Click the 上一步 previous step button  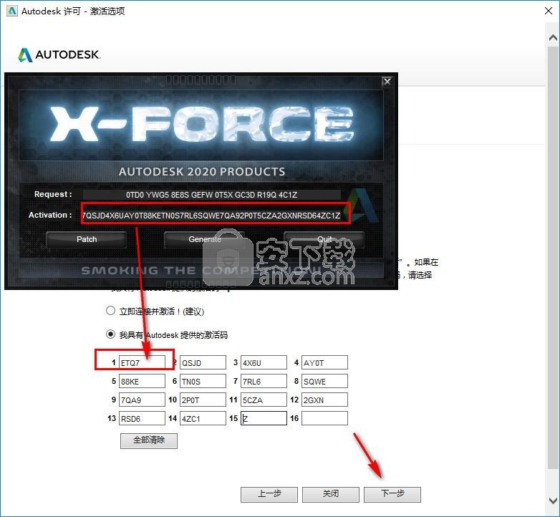269,494
